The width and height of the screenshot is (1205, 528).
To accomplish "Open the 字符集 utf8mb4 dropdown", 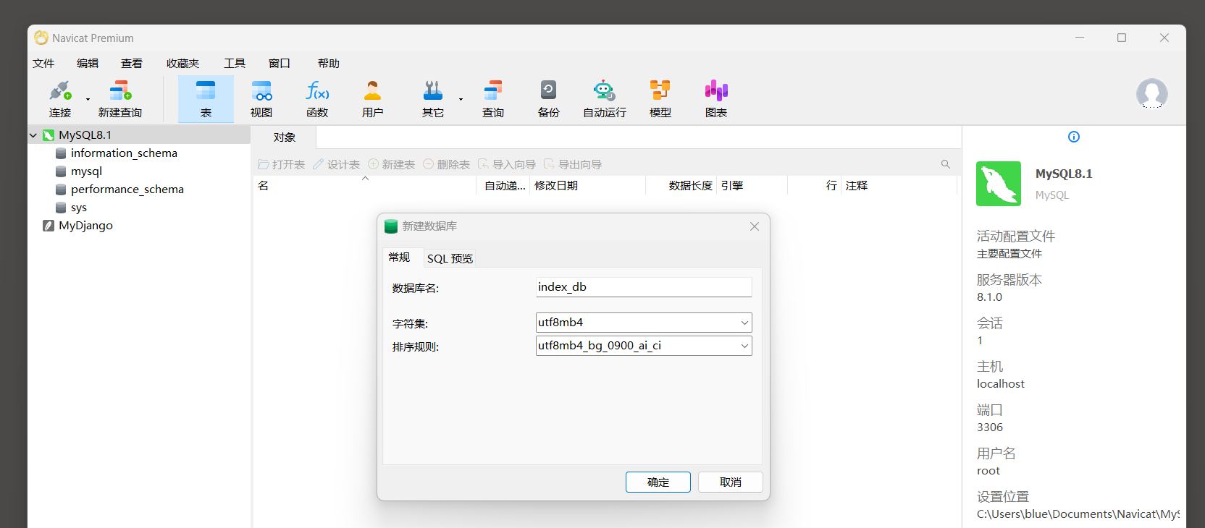I will pyautogui.click(x=644, y=323).
